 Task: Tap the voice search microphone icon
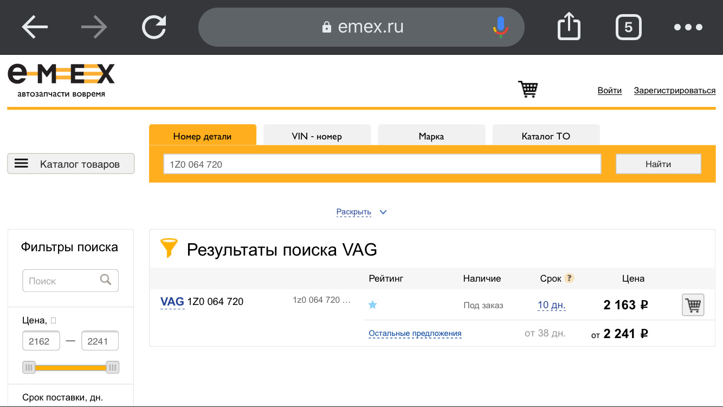[500, 27]
